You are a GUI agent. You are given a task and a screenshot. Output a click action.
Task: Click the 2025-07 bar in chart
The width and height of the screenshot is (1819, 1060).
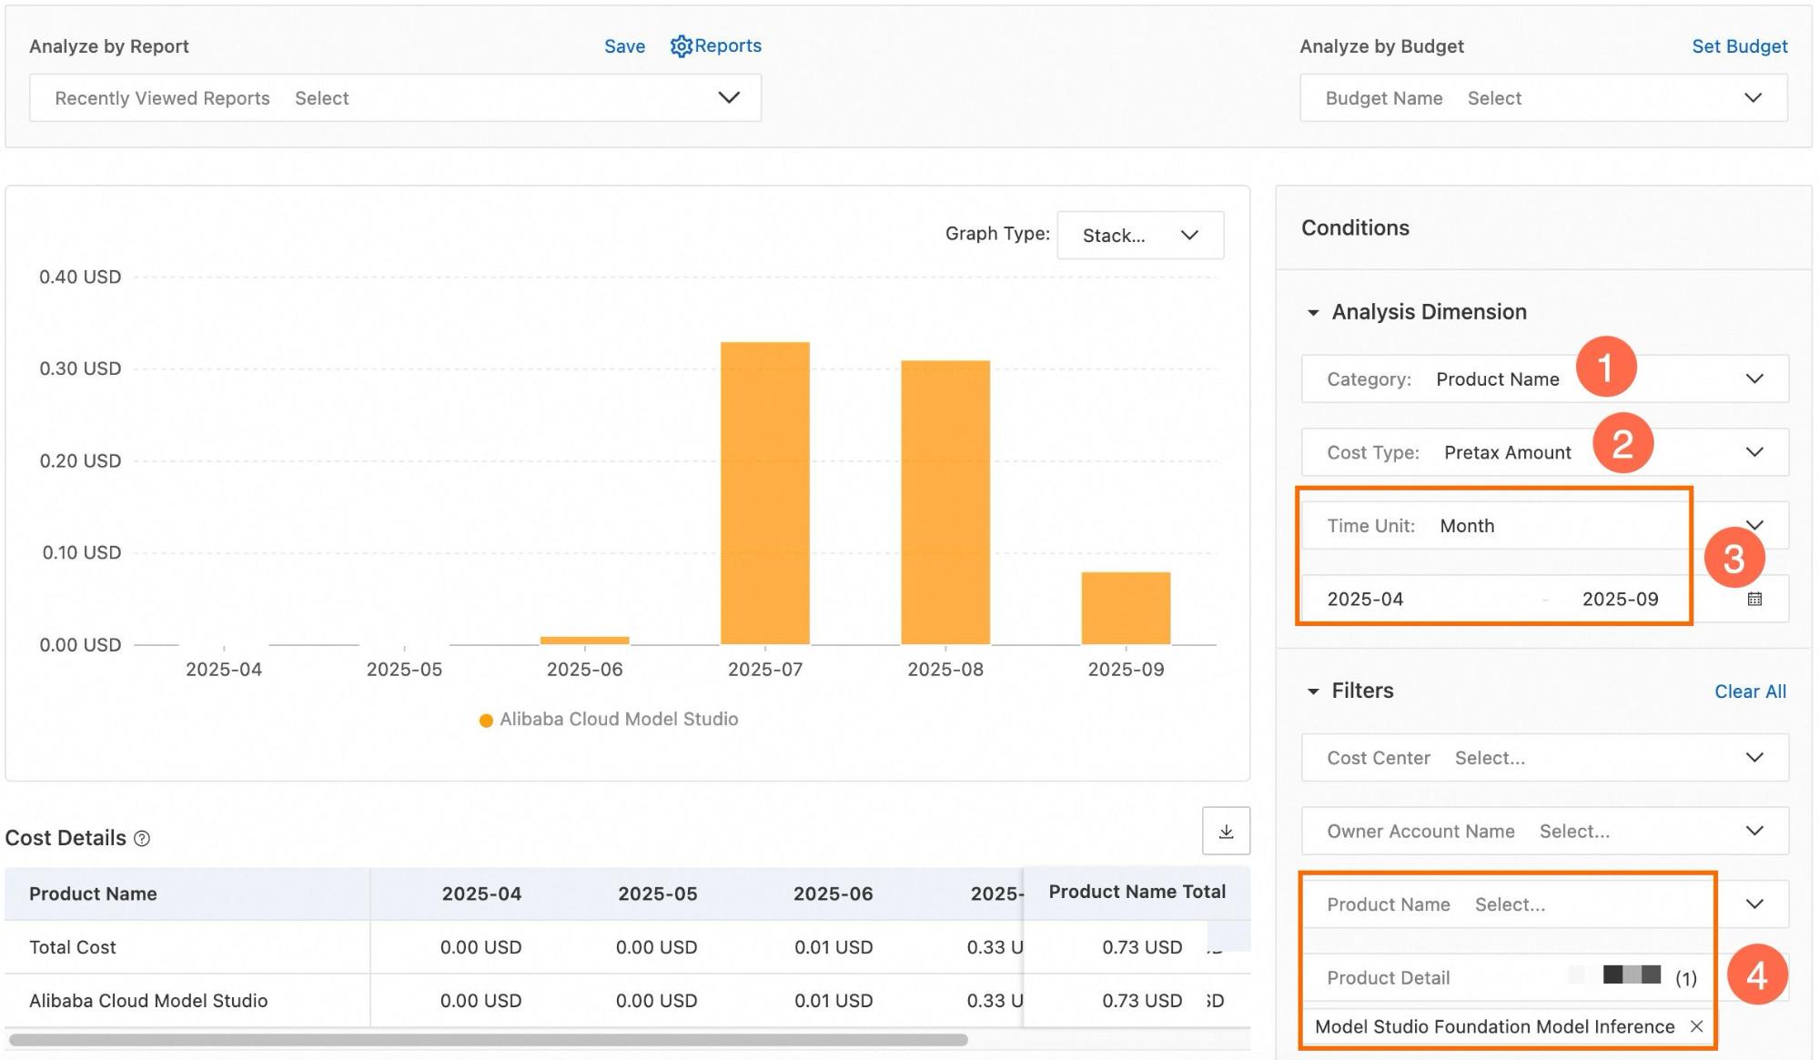tap(764, 492)
